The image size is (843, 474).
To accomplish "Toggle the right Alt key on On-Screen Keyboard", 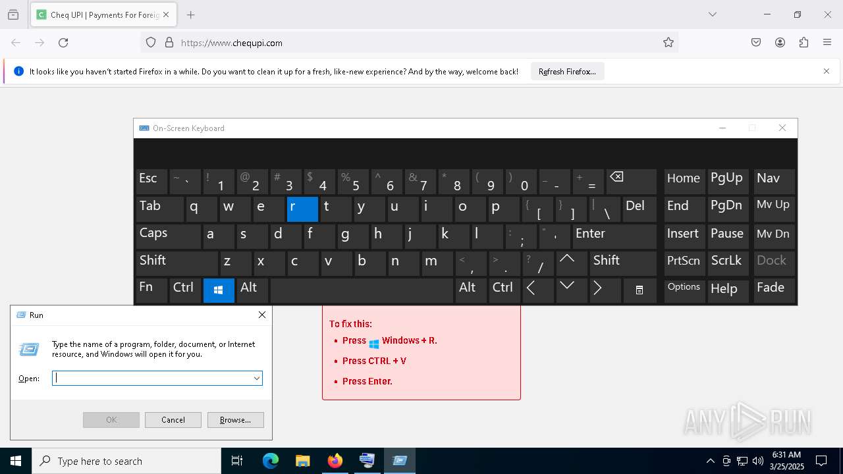I will [470, 290].
